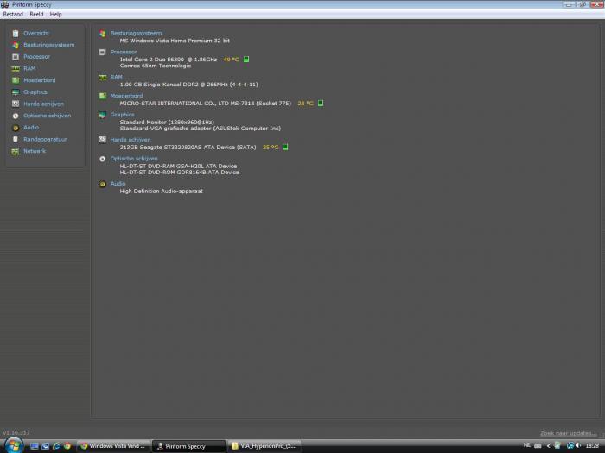The height and width of the screenshot is (453, 605).
Task: Click the green indicator next to CPU temperature
Action: 246,60
